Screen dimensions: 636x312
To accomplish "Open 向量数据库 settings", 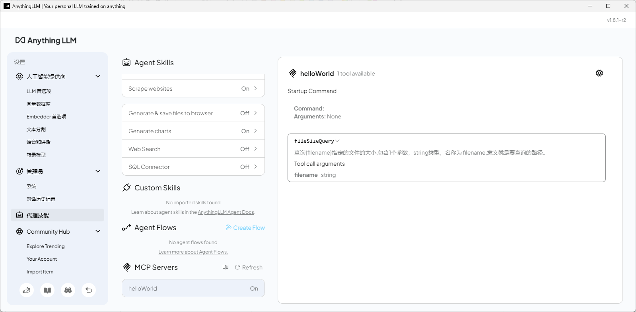I will [x=39, y=104].
